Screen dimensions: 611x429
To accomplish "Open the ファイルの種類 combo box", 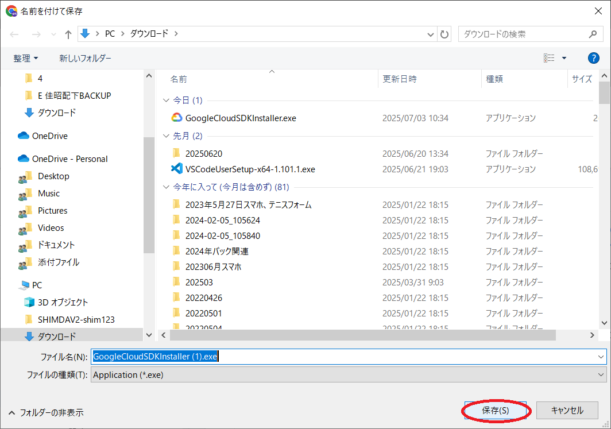I will (348, 374).
